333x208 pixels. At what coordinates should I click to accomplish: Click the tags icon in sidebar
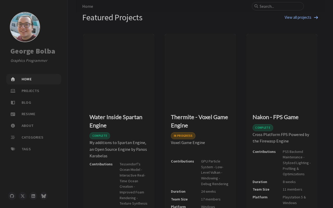[13, 149]
